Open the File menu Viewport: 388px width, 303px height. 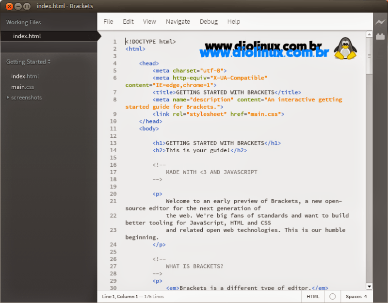click(x=108, y=21)
